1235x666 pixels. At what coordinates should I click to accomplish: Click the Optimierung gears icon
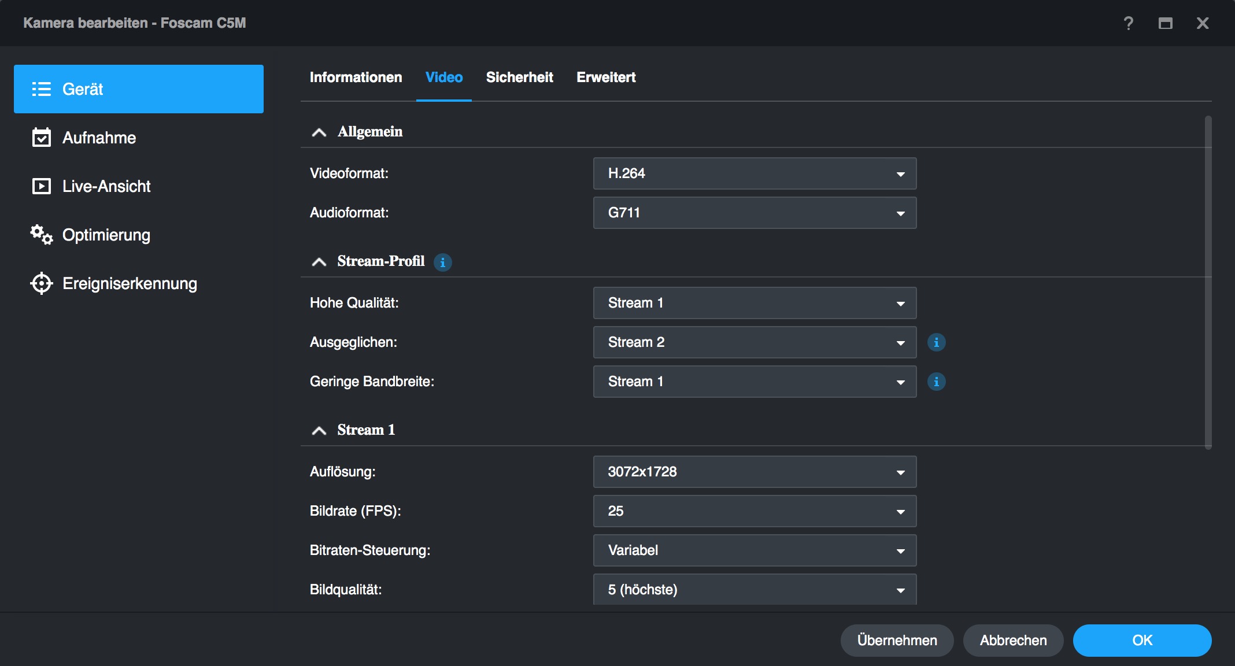pyautogui.click(x=42, y=235)
